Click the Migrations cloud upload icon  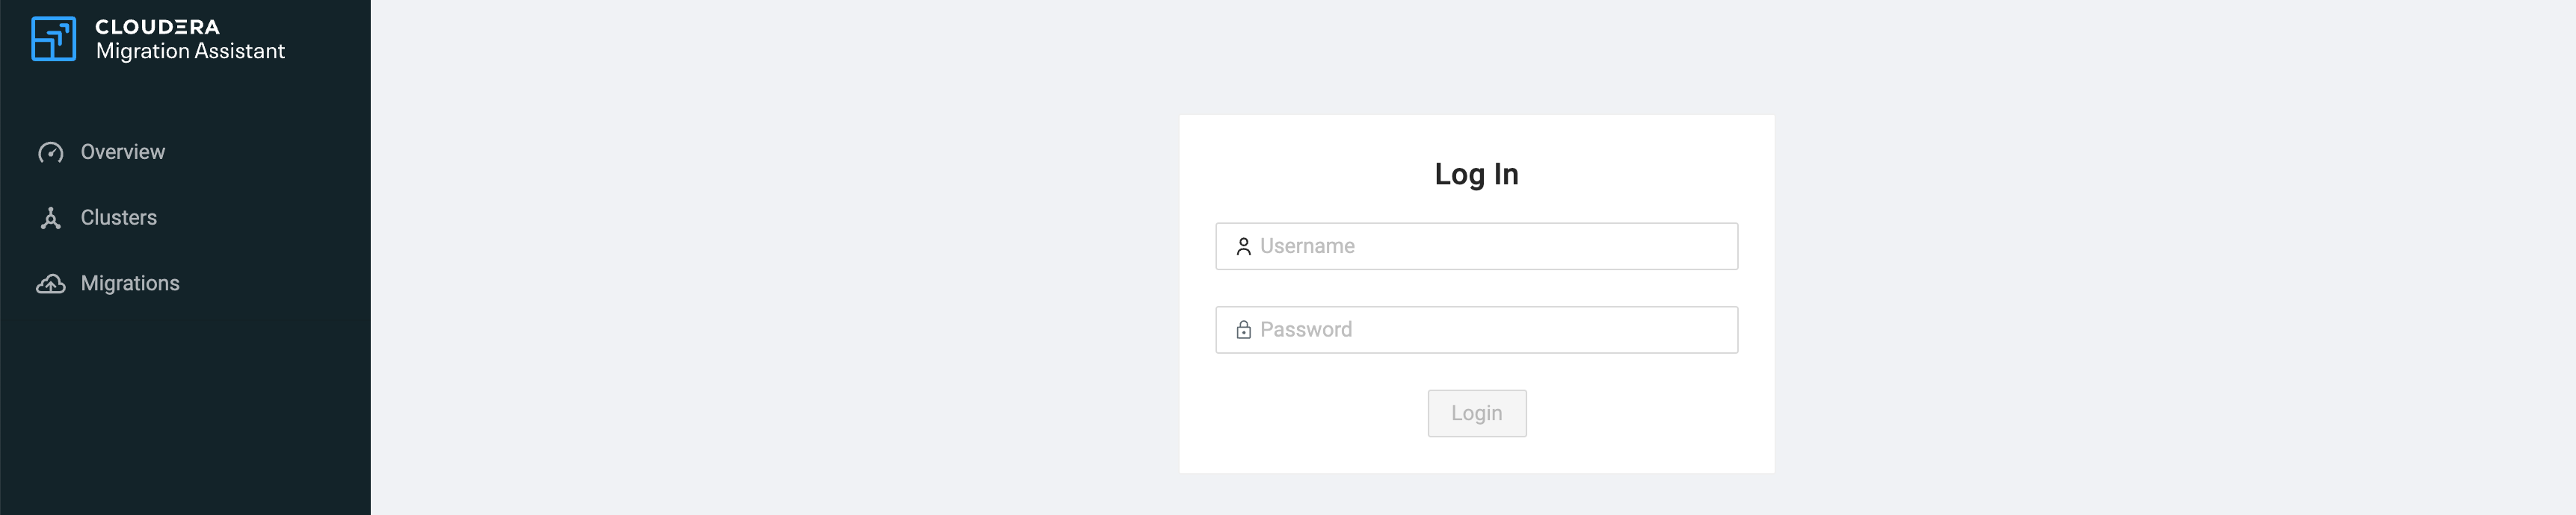click(x=51, y=284)
